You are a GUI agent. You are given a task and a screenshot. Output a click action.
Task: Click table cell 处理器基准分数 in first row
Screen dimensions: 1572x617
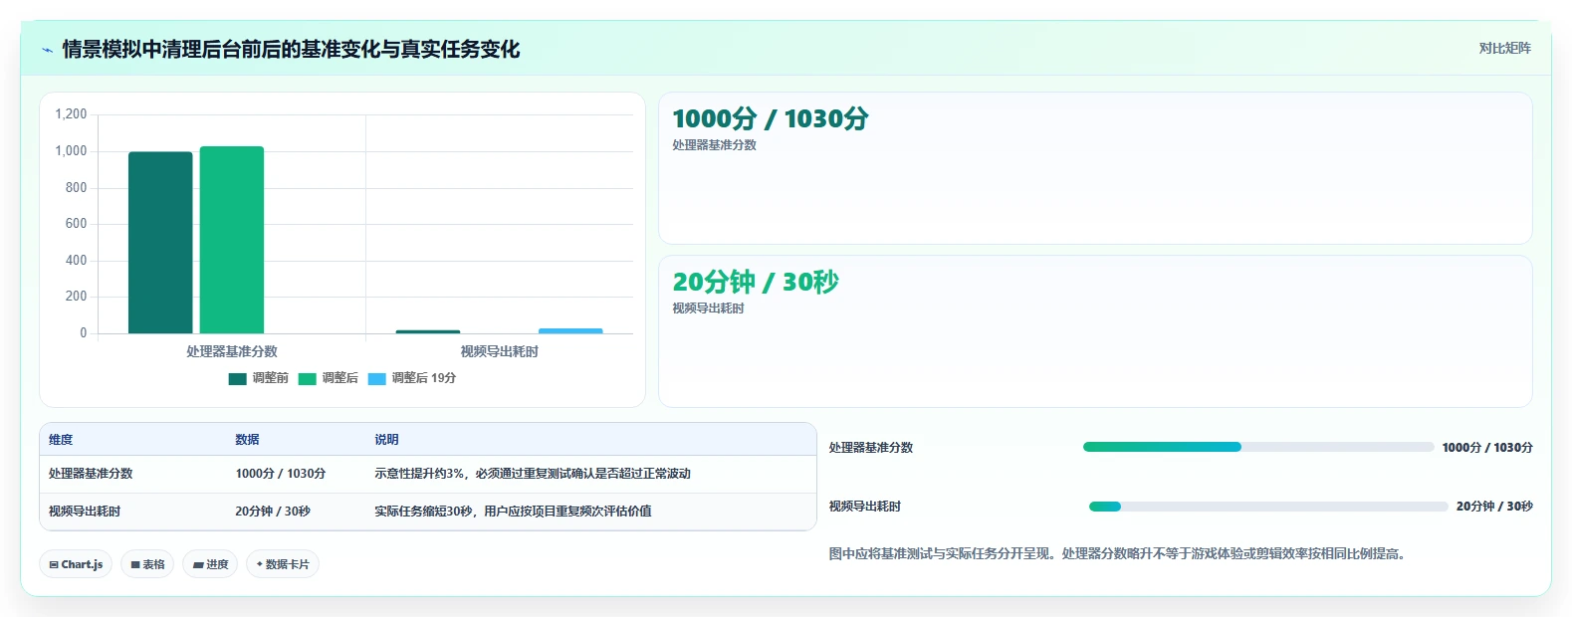click(x=91, y=474)
